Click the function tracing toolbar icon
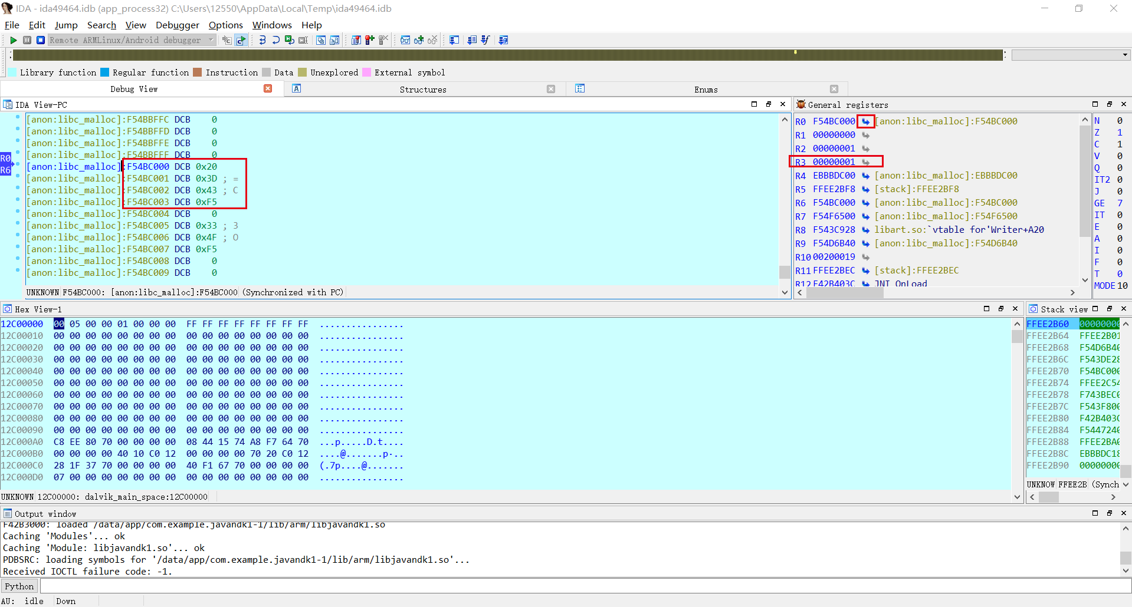The image size is (1132, 607). coord(485,40)
